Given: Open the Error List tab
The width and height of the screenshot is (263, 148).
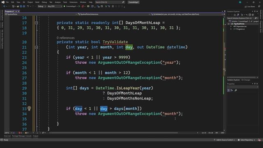Looking at the screenshot, I should 7,136.
